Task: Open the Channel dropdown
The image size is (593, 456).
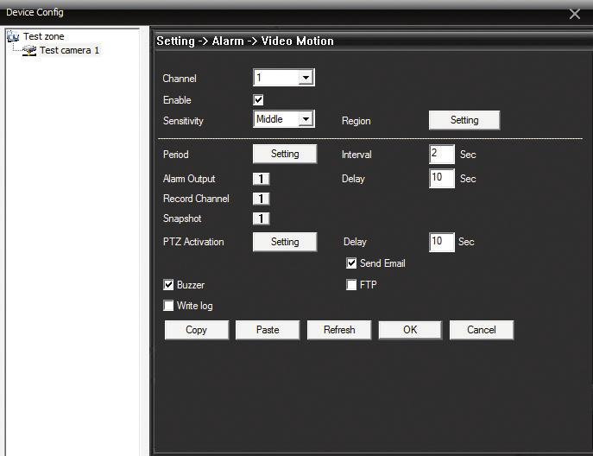Action: (x=284, y=78)
